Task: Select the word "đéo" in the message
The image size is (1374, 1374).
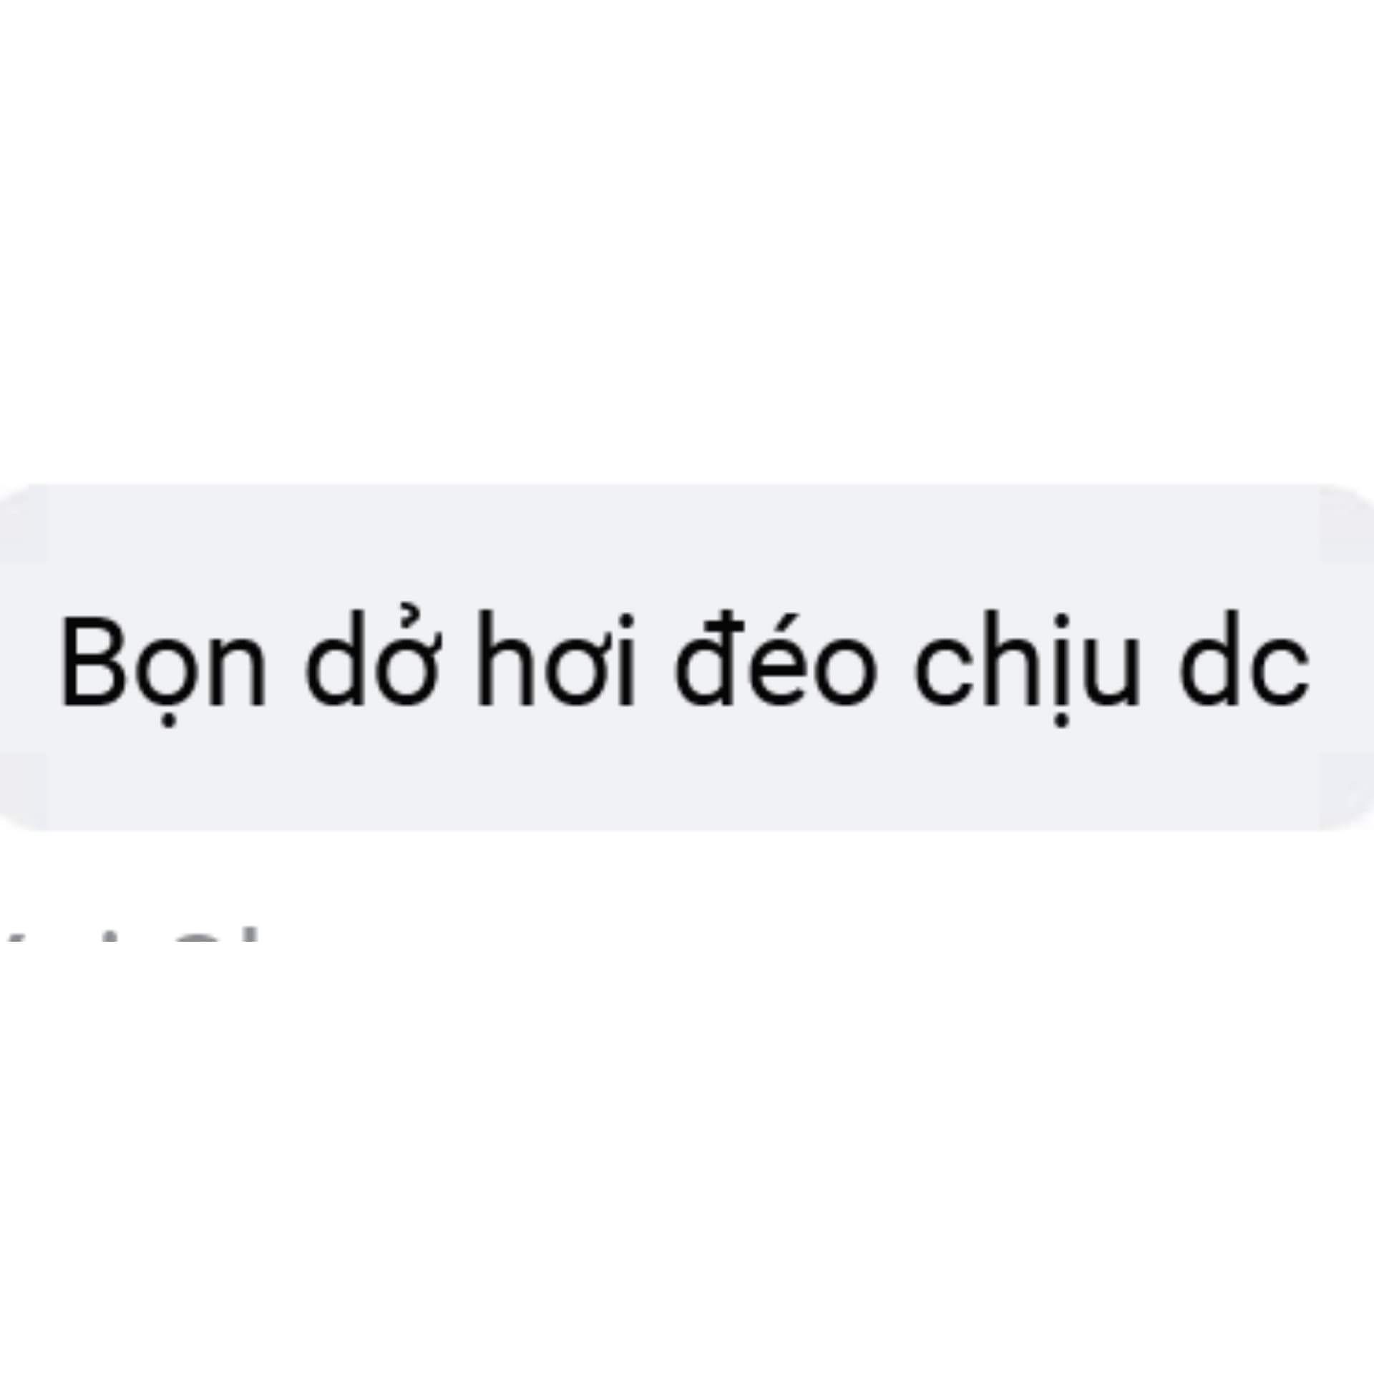Action: coord(776,658)
